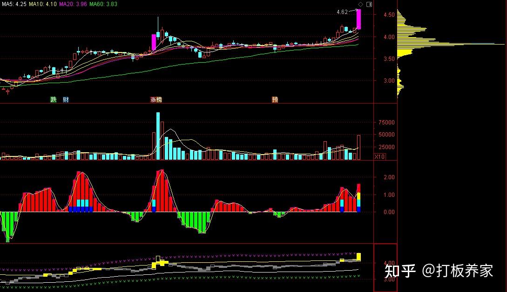Click the 75000 volume axis label
This screenshot has height=292, width=507.
(386, 123)
